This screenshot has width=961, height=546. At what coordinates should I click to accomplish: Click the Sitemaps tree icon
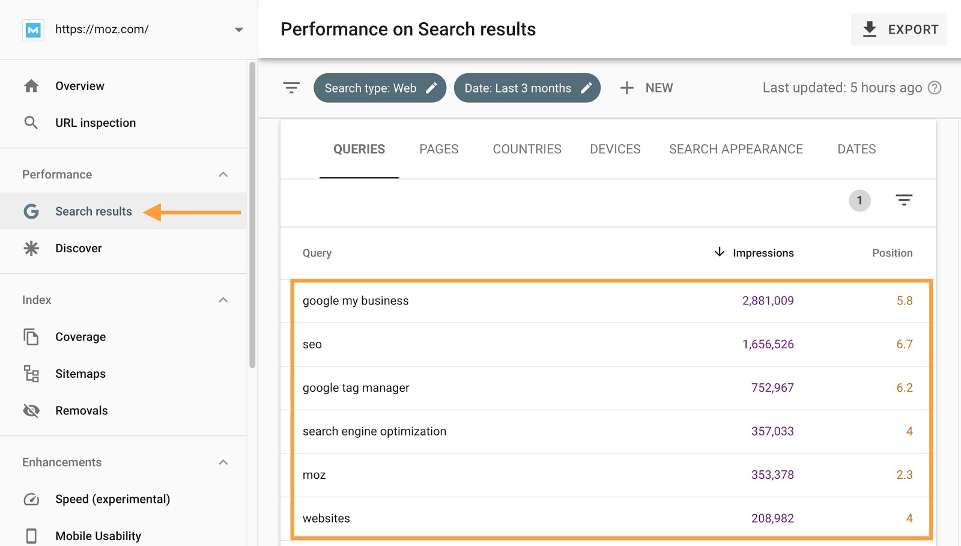(x=31, y=374)
